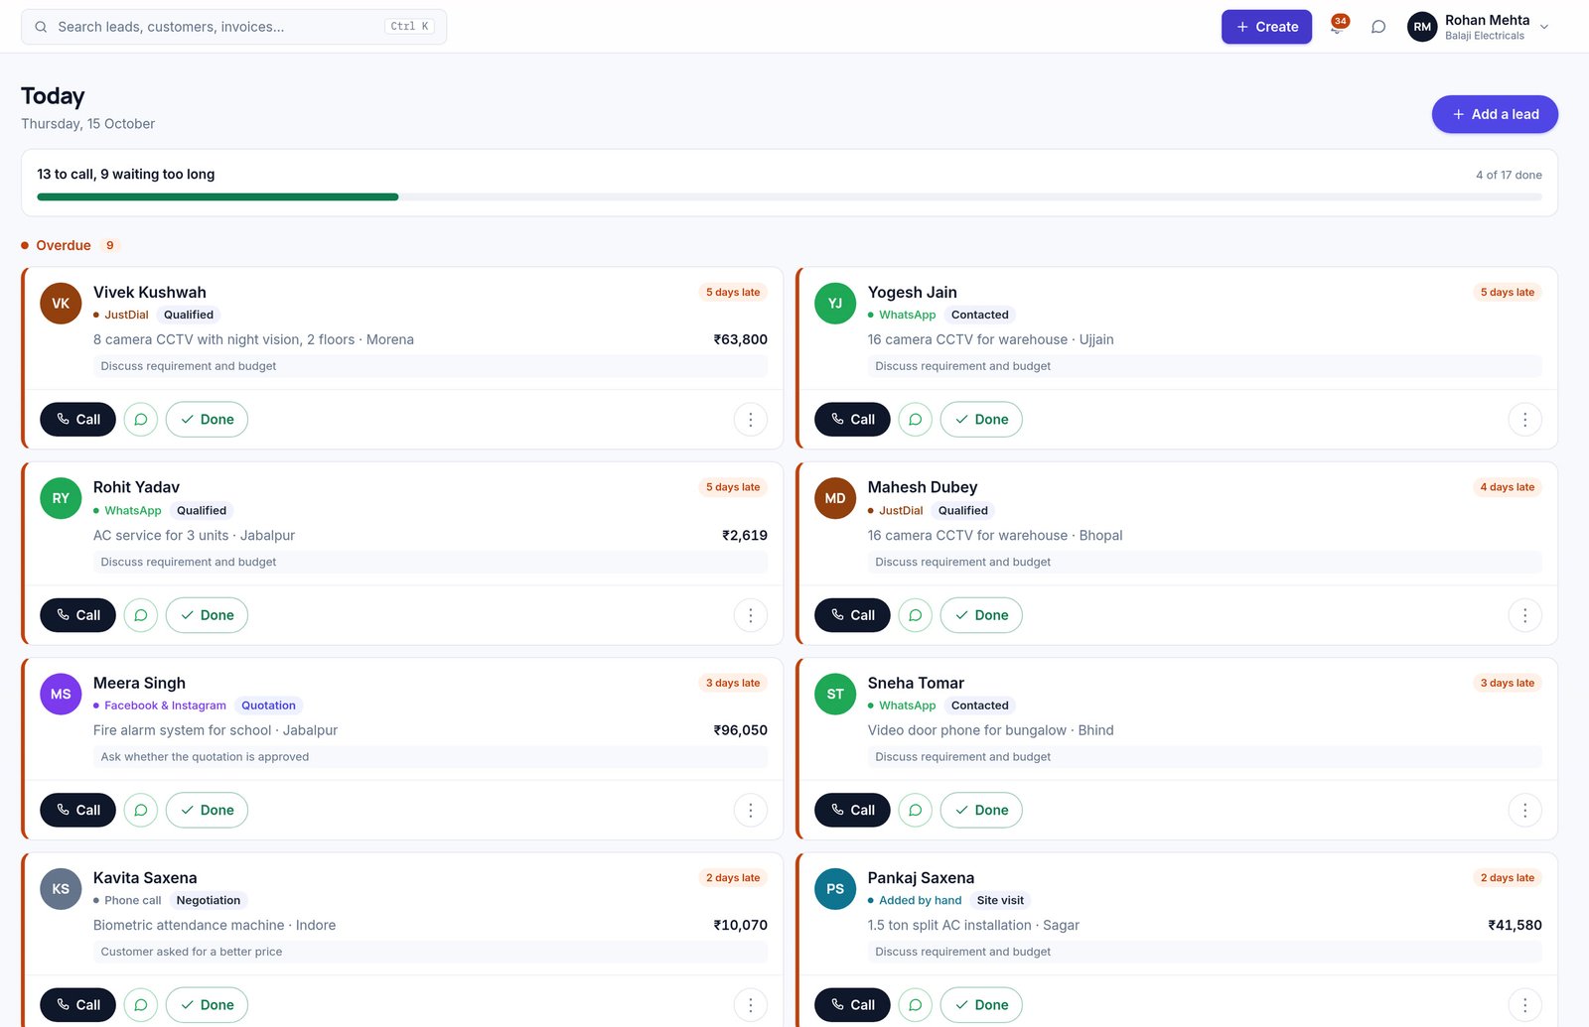
Task: Click the '4 of 17 done' counter
Action: (x=1509, y=175)
